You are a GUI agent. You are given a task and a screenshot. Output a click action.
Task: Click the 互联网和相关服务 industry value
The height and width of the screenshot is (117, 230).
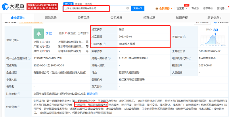(x=129, y=72)
